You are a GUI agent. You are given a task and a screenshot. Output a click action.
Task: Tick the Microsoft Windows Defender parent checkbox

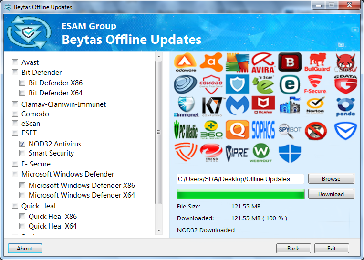tap(15, 174)
